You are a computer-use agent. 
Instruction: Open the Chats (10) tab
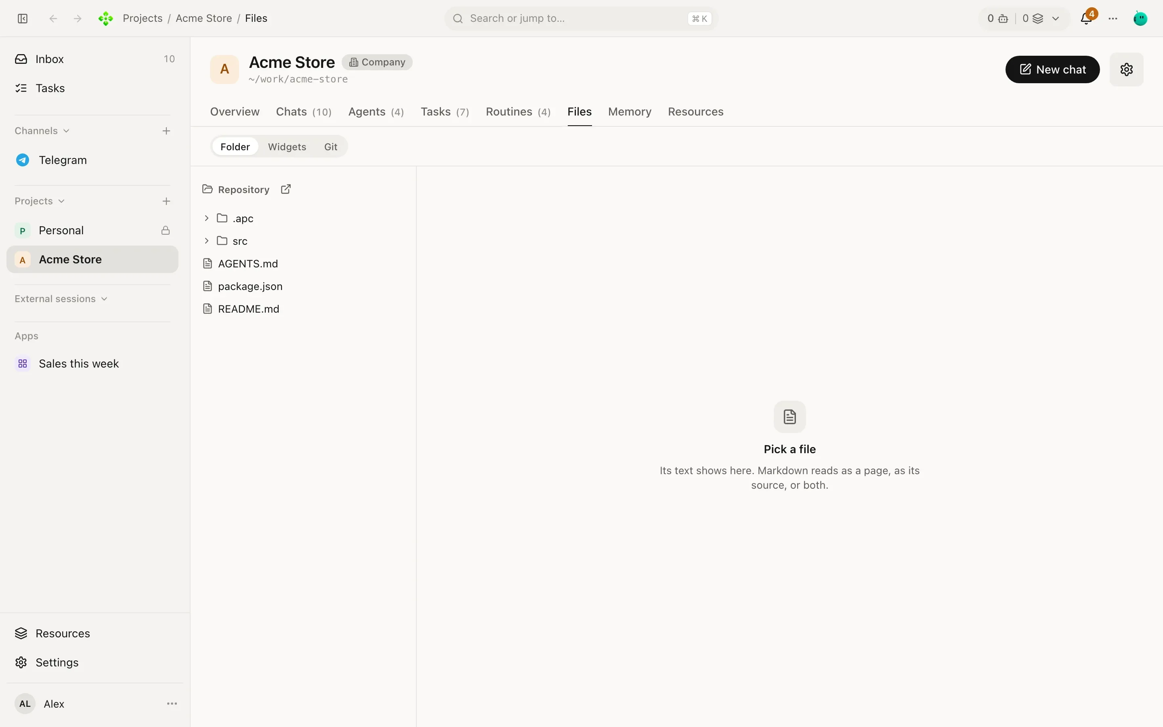point(304,111)
